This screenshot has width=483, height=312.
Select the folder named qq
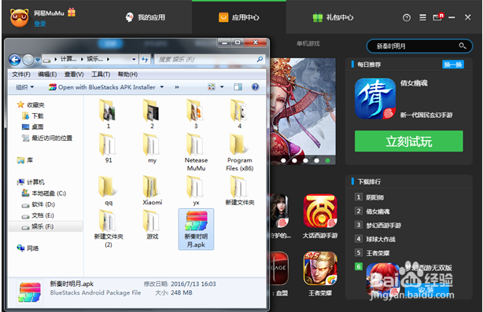point(108,190)
